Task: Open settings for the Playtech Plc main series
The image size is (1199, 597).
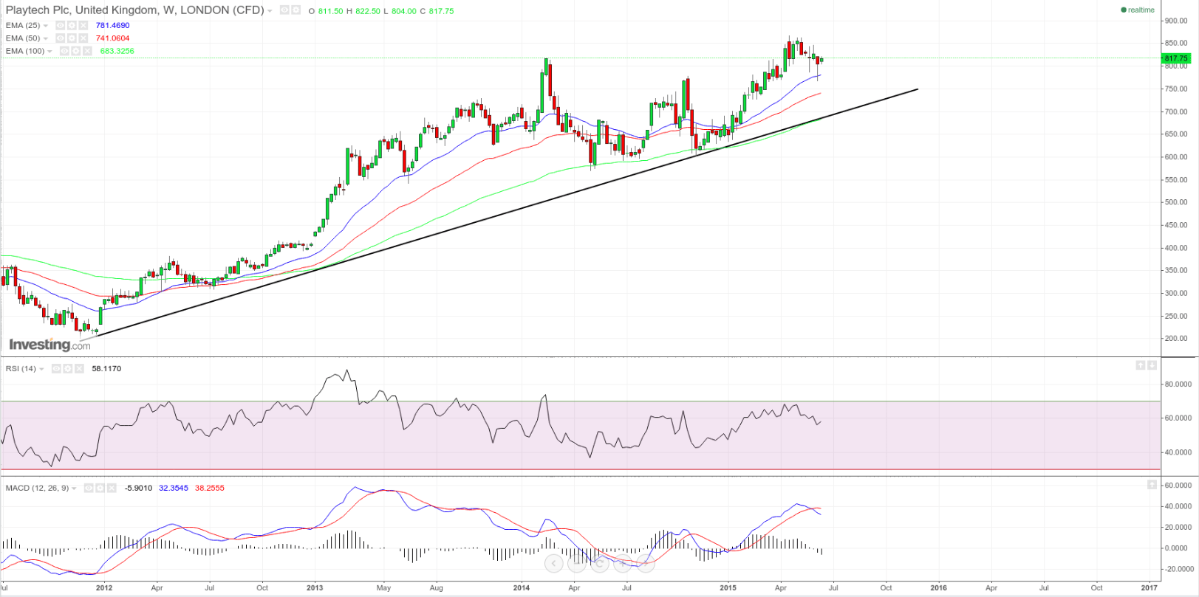Action: pyautogui.click(x=296, y=10)
